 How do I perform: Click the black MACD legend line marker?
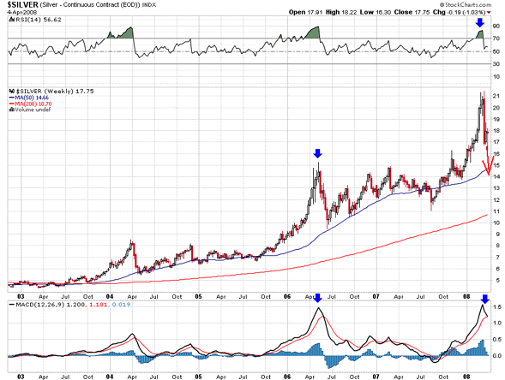click(x=12, y=305)
